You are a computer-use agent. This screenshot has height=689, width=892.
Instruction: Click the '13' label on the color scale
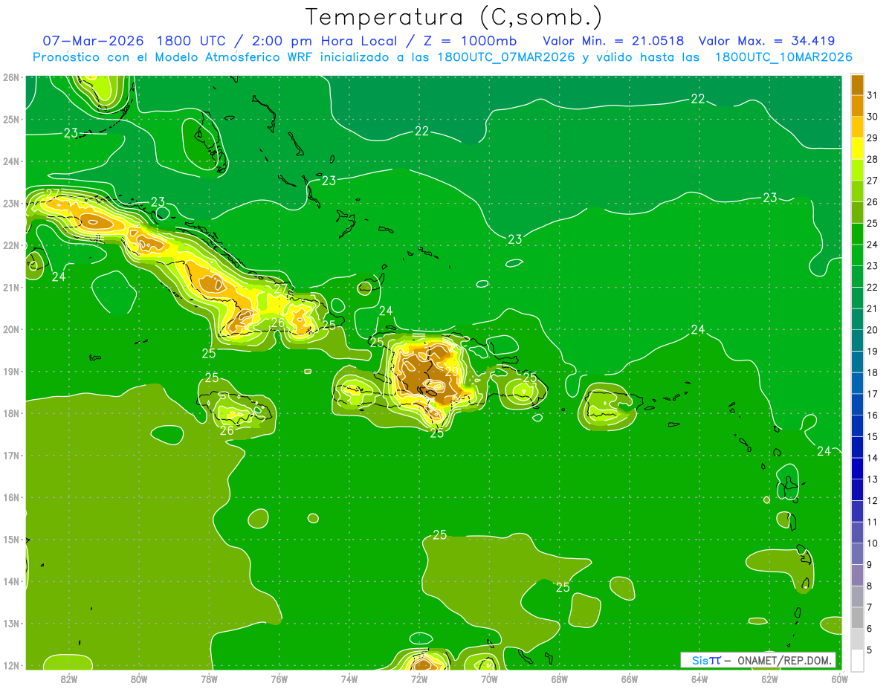(873, 479)
